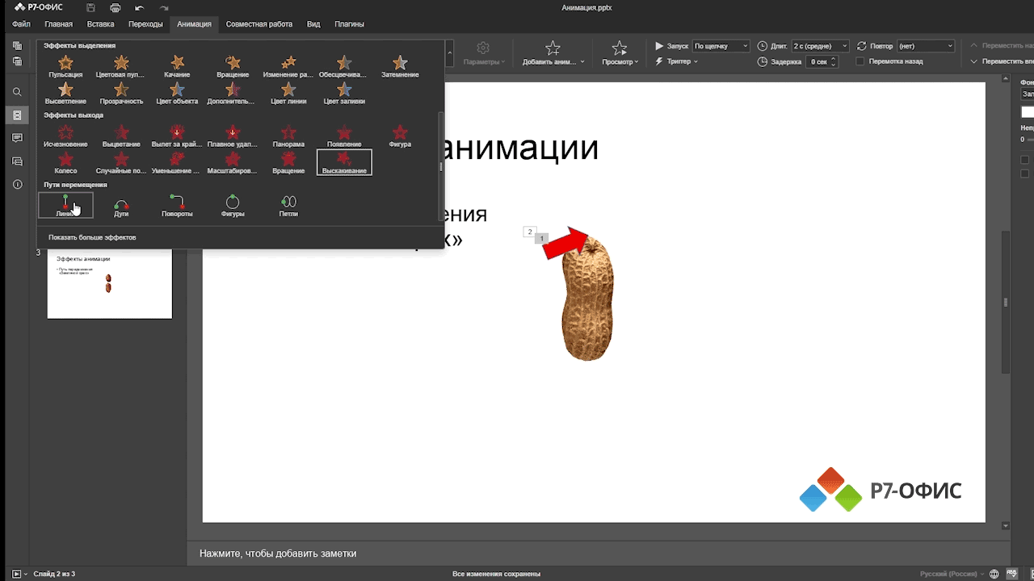Select the Линии motion path
Viewport: 1034px width, 581px height.
point(65,205)
